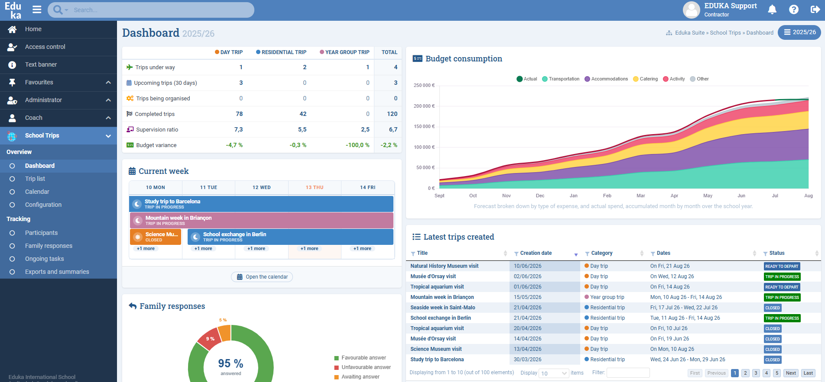Click the notifications bell icon
This screenshot has width=825, height=382.
[772, 10]
